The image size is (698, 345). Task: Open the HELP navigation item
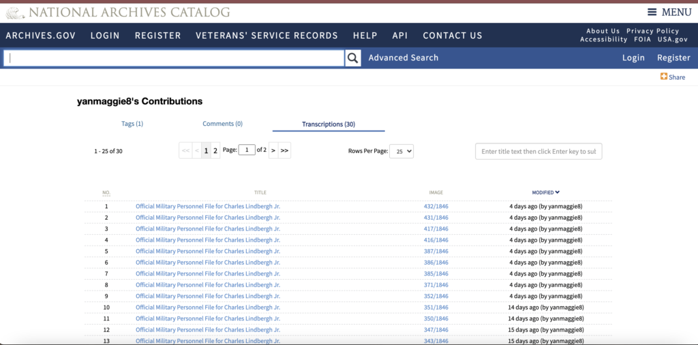point(365,35)
